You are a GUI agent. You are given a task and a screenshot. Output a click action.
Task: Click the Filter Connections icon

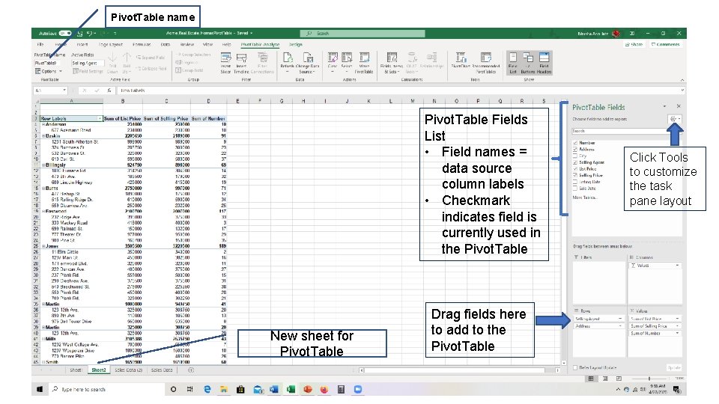[x=262, y=58]
